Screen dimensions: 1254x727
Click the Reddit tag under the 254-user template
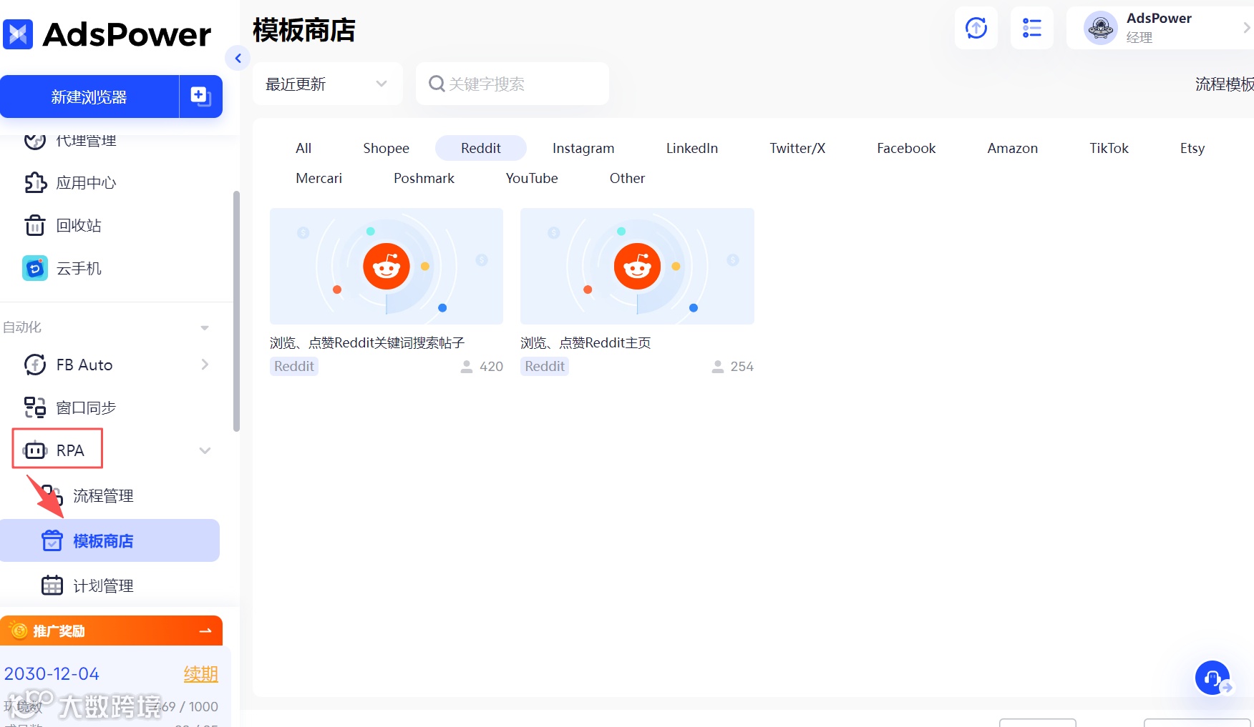545,366
